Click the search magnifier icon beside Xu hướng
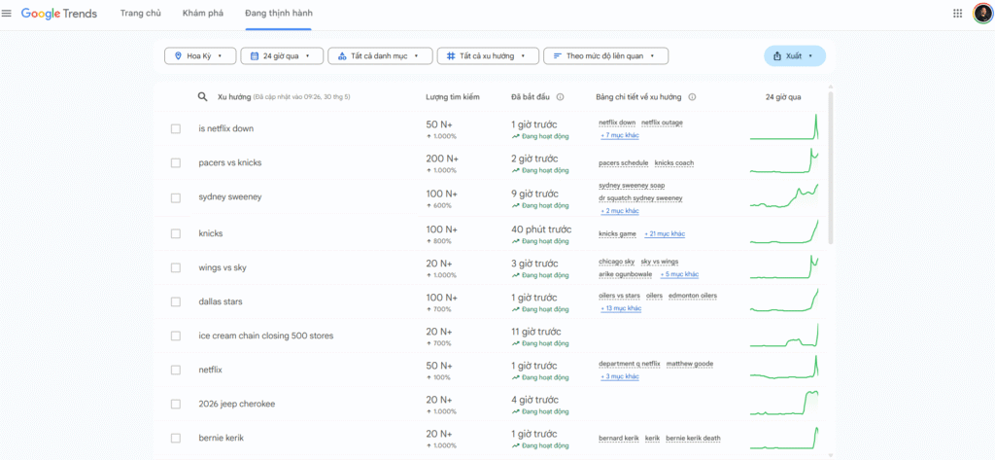The width and height of the screenshot is (995, 460). point(202,96)
